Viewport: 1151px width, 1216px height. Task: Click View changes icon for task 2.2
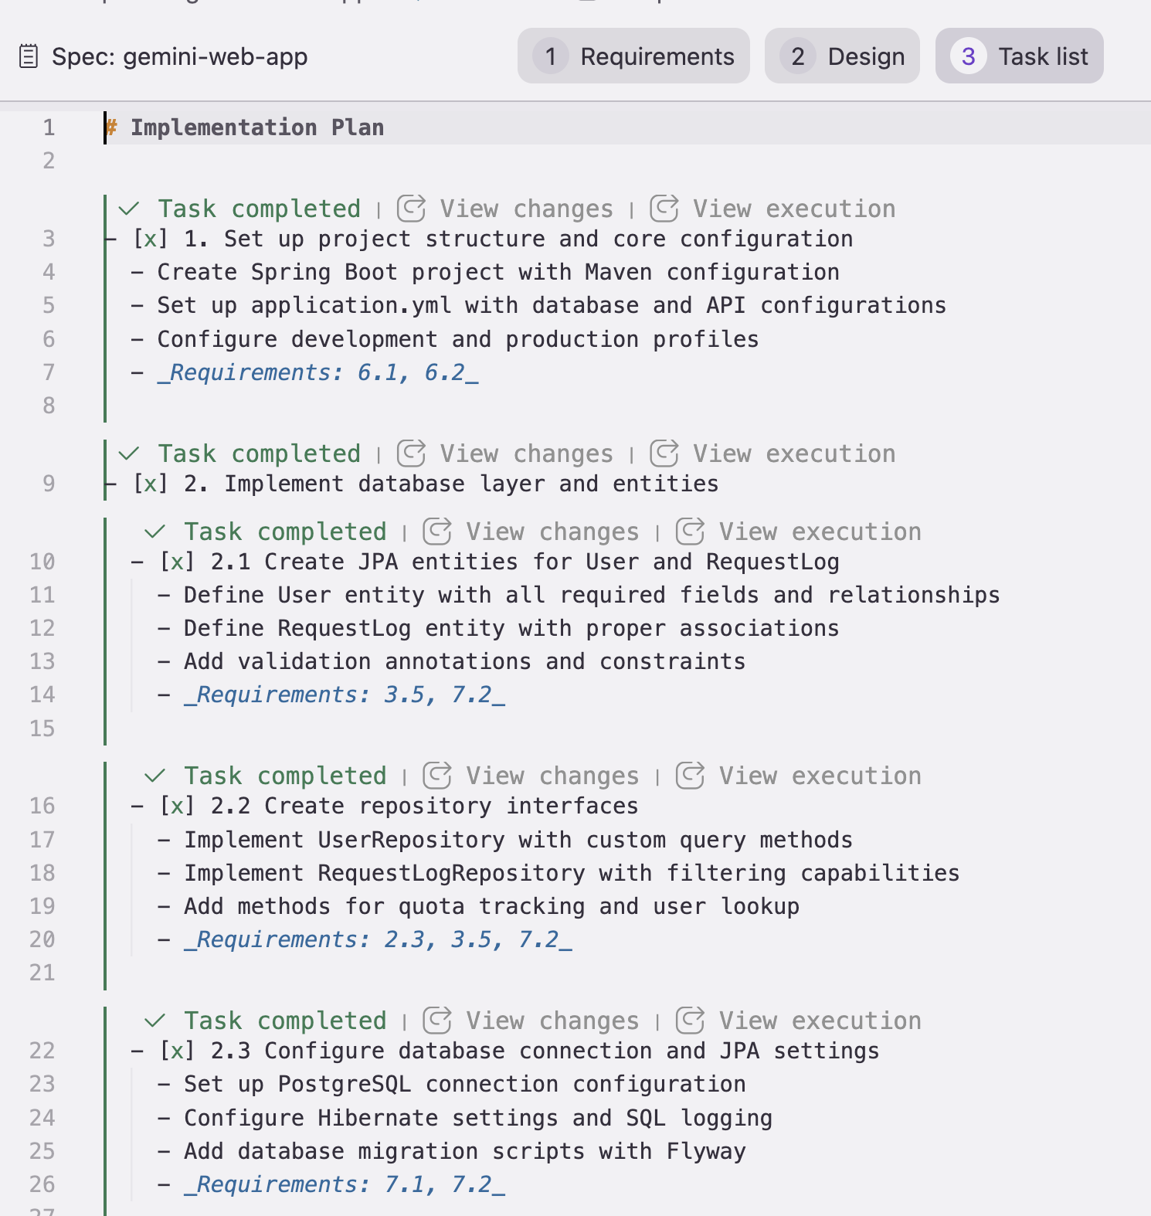(437, 776)
